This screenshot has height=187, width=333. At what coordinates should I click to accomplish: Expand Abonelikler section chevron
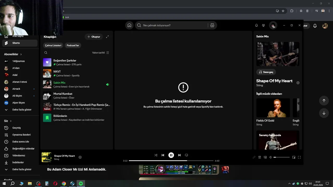(21, 54)
